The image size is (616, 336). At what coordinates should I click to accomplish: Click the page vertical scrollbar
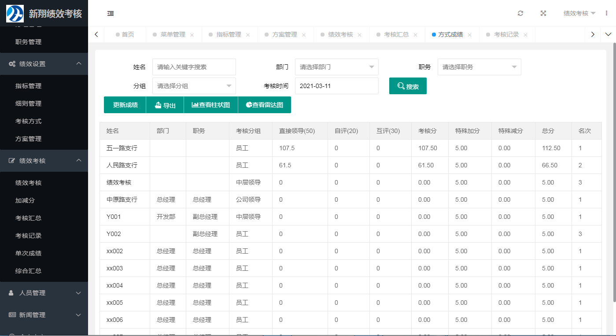tap(614, 172)
